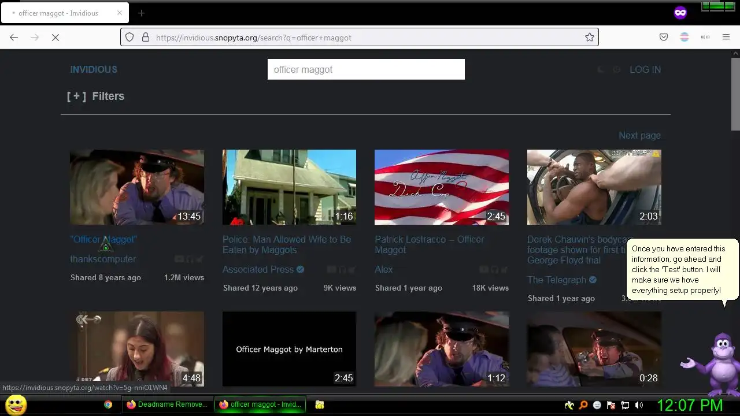The width and height of the screenshot is (740, 416).
Task: Open Invidious preferences gear icon
Action: (617, 69)
